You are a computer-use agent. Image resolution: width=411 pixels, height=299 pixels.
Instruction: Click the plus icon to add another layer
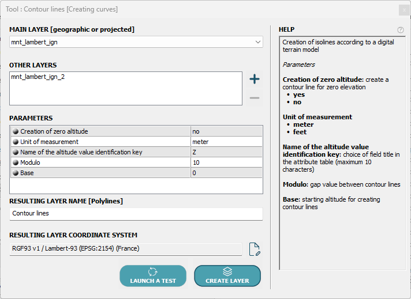pos(254,80)
